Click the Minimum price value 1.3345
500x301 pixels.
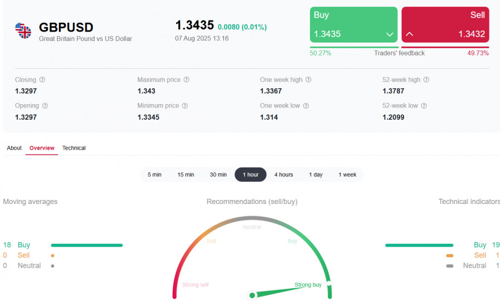point(148,117)
